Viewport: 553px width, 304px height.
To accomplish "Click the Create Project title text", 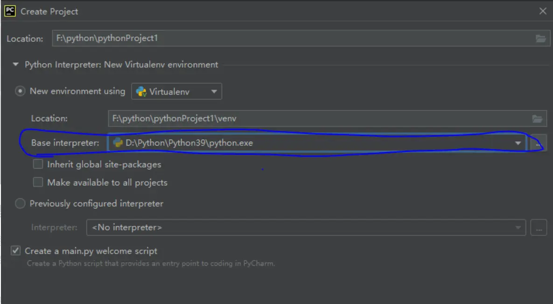I will 49,11.
